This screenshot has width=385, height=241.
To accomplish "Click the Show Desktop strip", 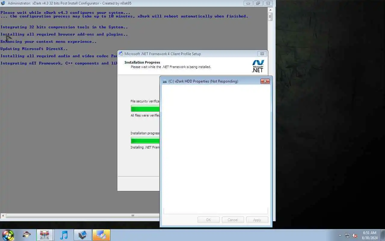I will (383, 235).
